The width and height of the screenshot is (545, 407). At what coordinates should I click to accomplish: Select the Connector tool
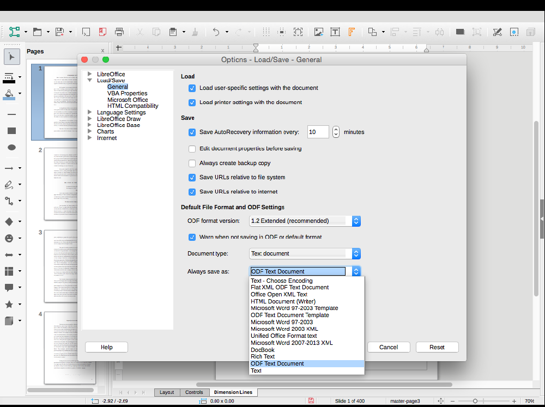click(9, 201)
